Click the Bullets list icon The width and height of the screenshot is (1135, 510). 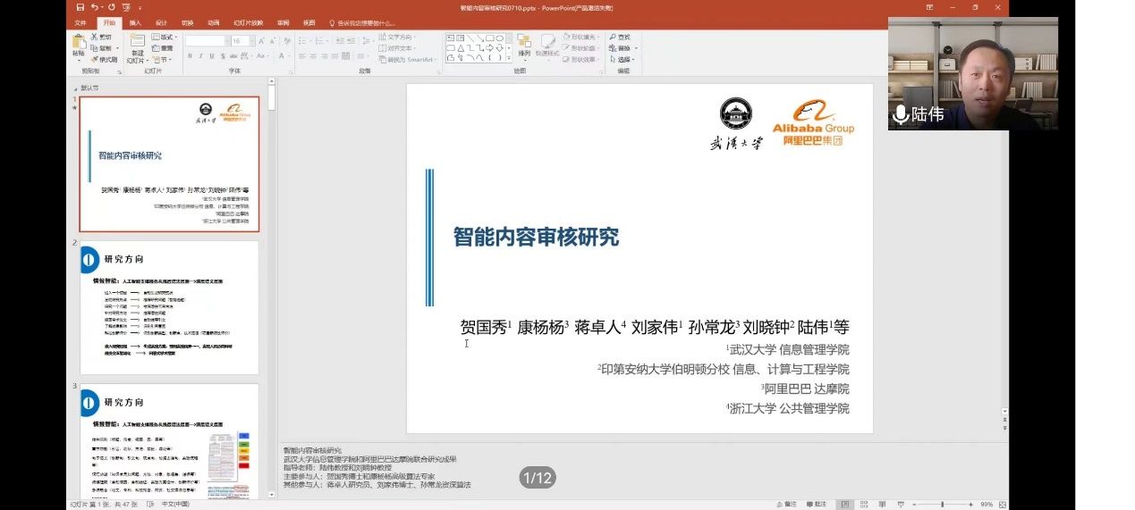coord(301,40)
